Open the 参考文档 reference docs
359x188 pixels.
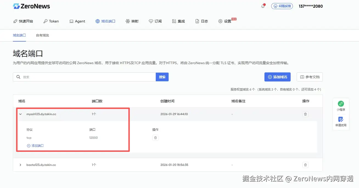(x=310, y=77)
